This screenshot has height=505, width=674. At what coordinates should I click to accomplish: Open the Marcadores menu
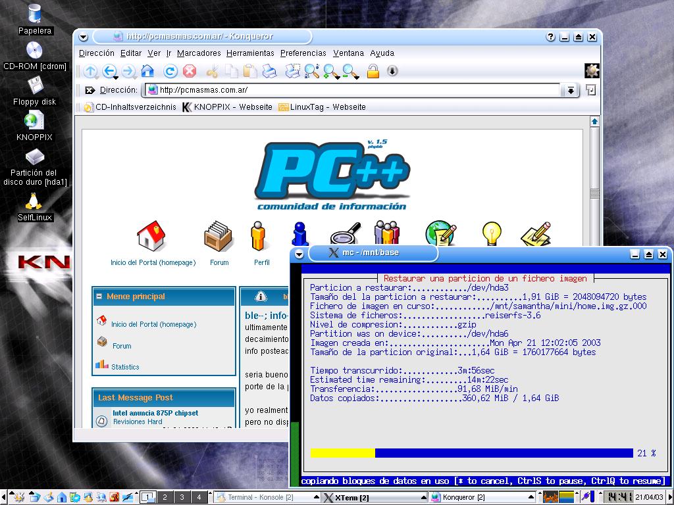[199, 53]
